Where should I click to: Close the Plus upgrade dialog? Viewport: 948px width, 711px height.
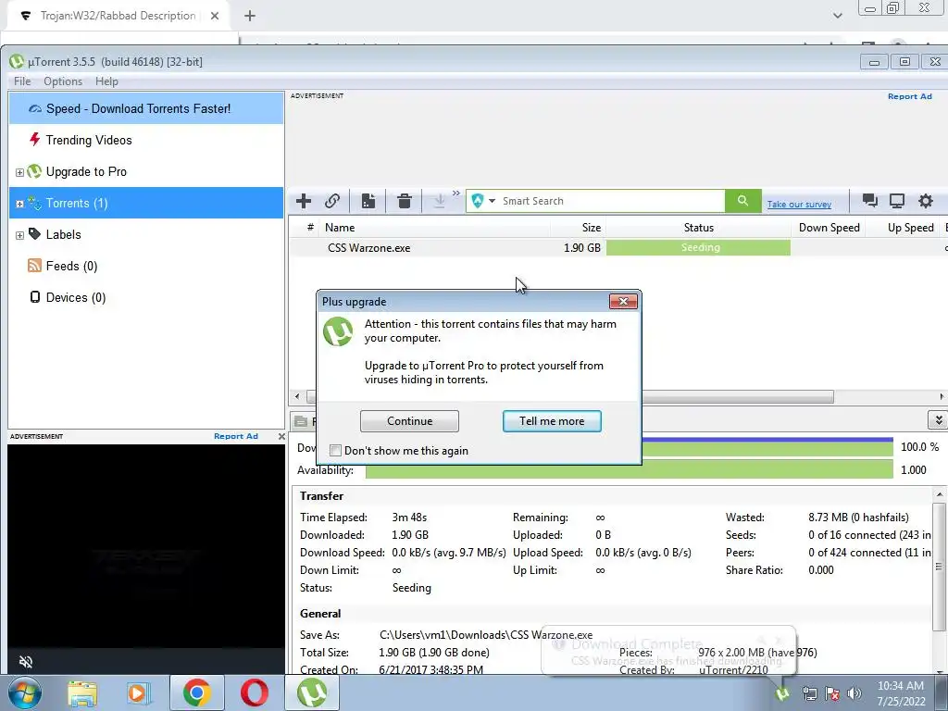click(623, 301)
